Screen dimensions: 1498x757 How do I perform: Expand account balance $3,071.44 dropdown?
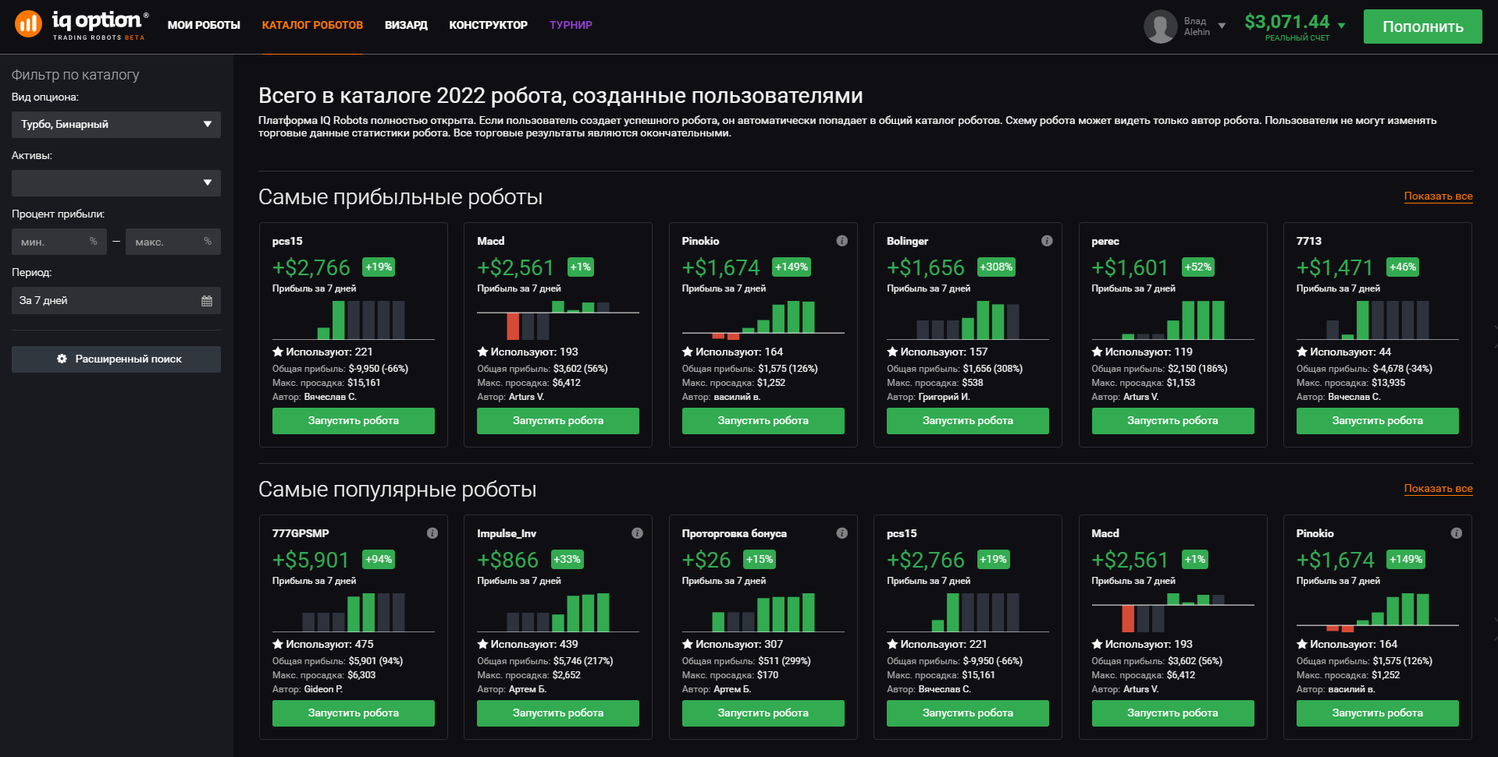pos(1341,26)
